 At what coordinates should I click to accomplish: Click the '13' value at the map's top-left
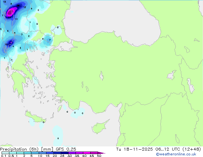click(x=4, y=2)
